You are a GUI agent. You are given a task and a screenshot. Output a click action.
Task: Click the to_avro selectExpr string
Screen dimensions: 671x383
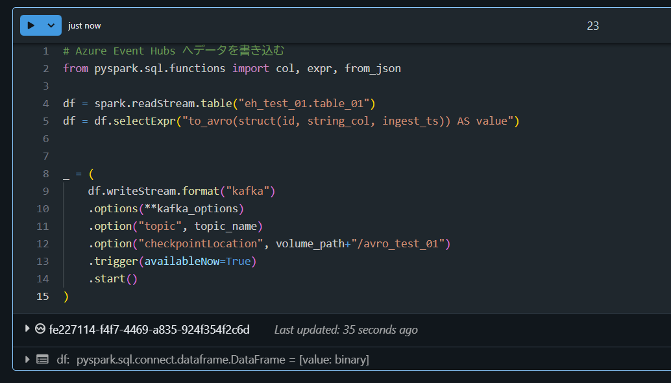pos(348,121)
